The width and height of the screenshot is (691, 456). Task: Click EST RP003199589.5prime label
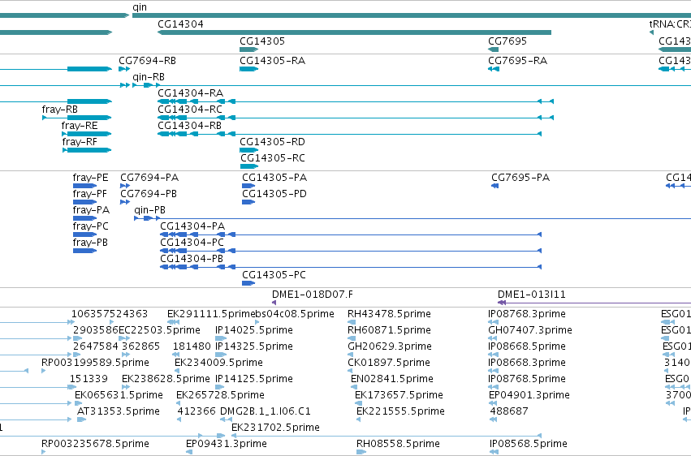coord(95,363)
